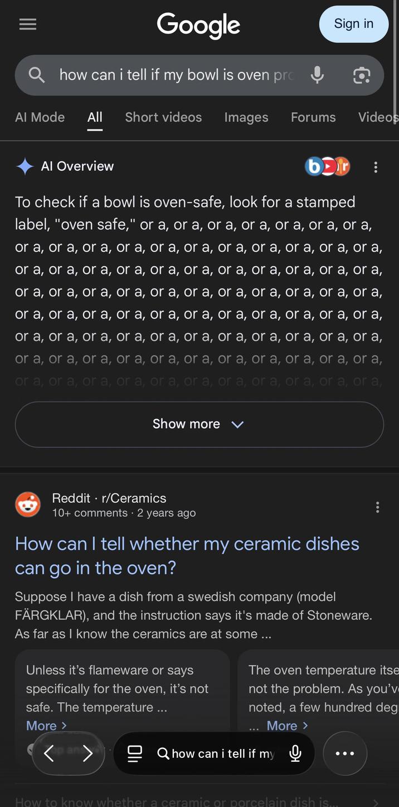Image resolution: width=399 pixels, height=807 pixels.
Task: Tap the voice search microphone icon
Action: 317,75
